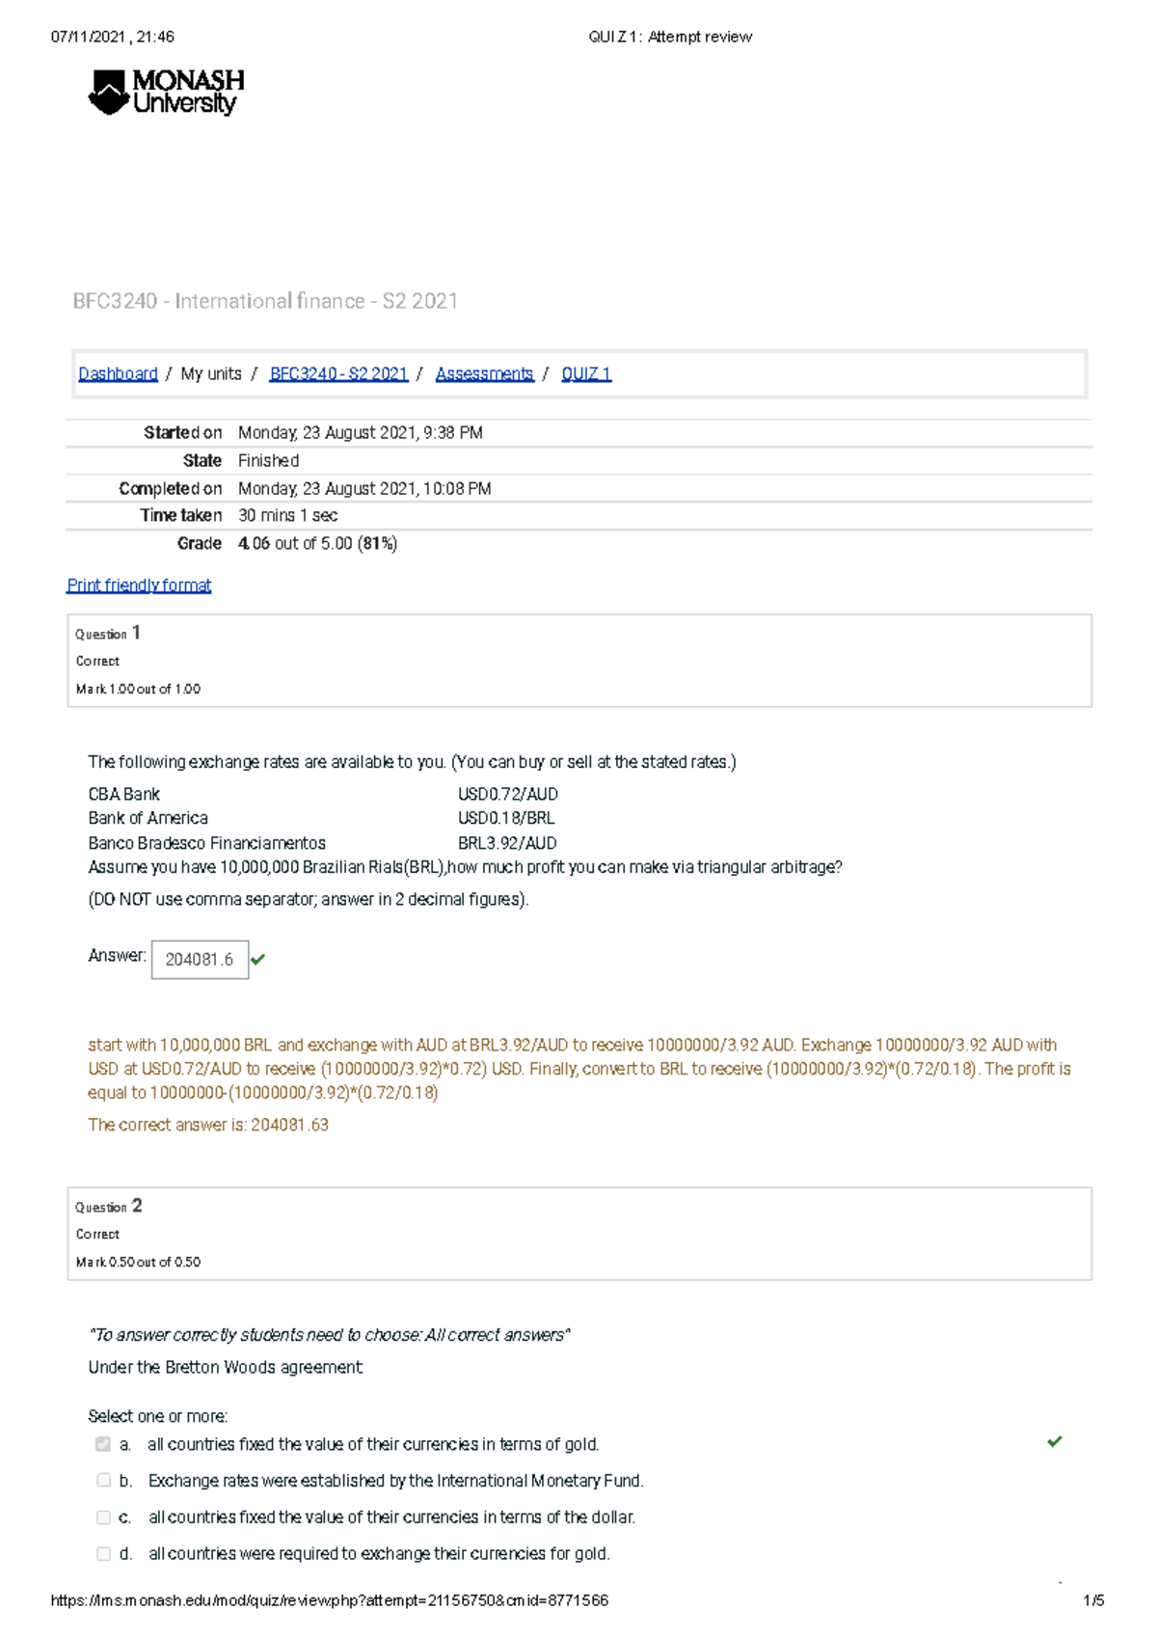Click the Print friendly format link
Image resolution: width=1157 pixels, height=1638 pixels.
pos(139,585)
